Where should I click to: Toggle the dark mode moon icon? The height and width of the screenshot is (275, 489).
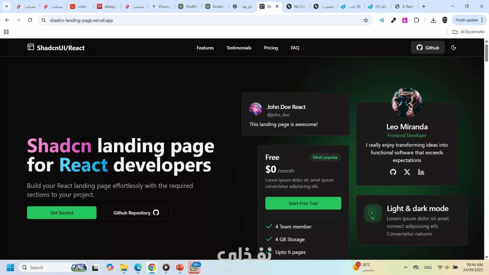pos(453,48)
